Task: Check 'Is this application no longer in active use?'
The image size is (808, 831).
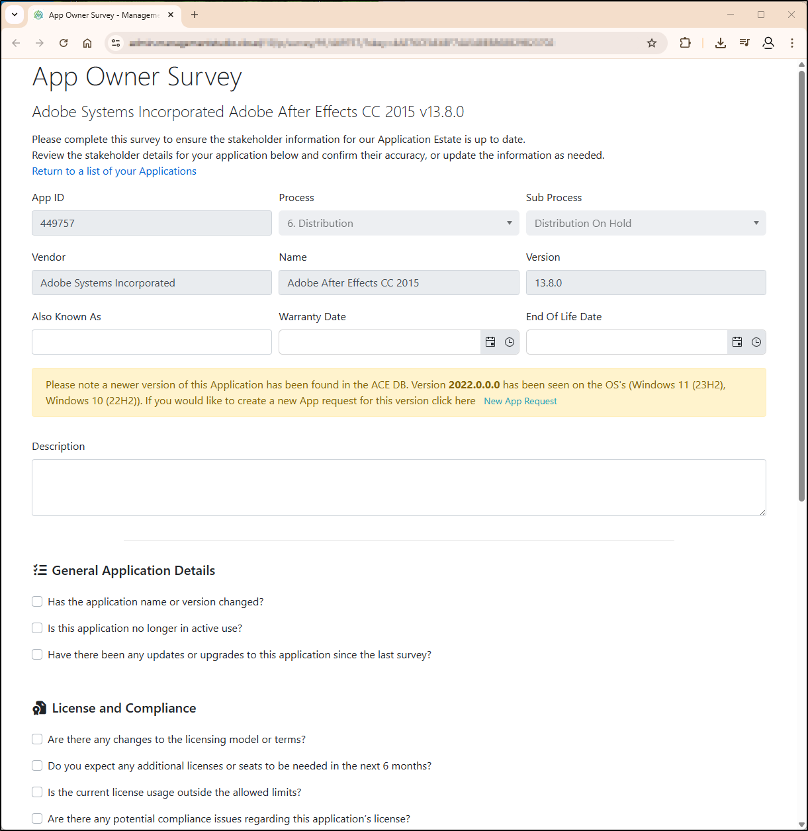Action: 37,628
